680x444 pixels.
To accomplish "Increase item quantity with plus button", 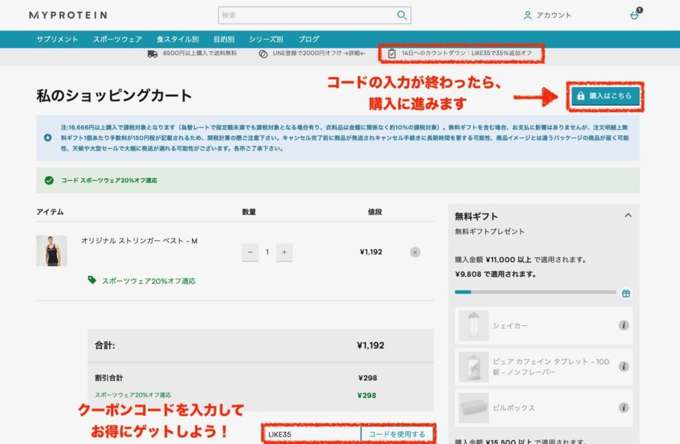I will 284,252.
